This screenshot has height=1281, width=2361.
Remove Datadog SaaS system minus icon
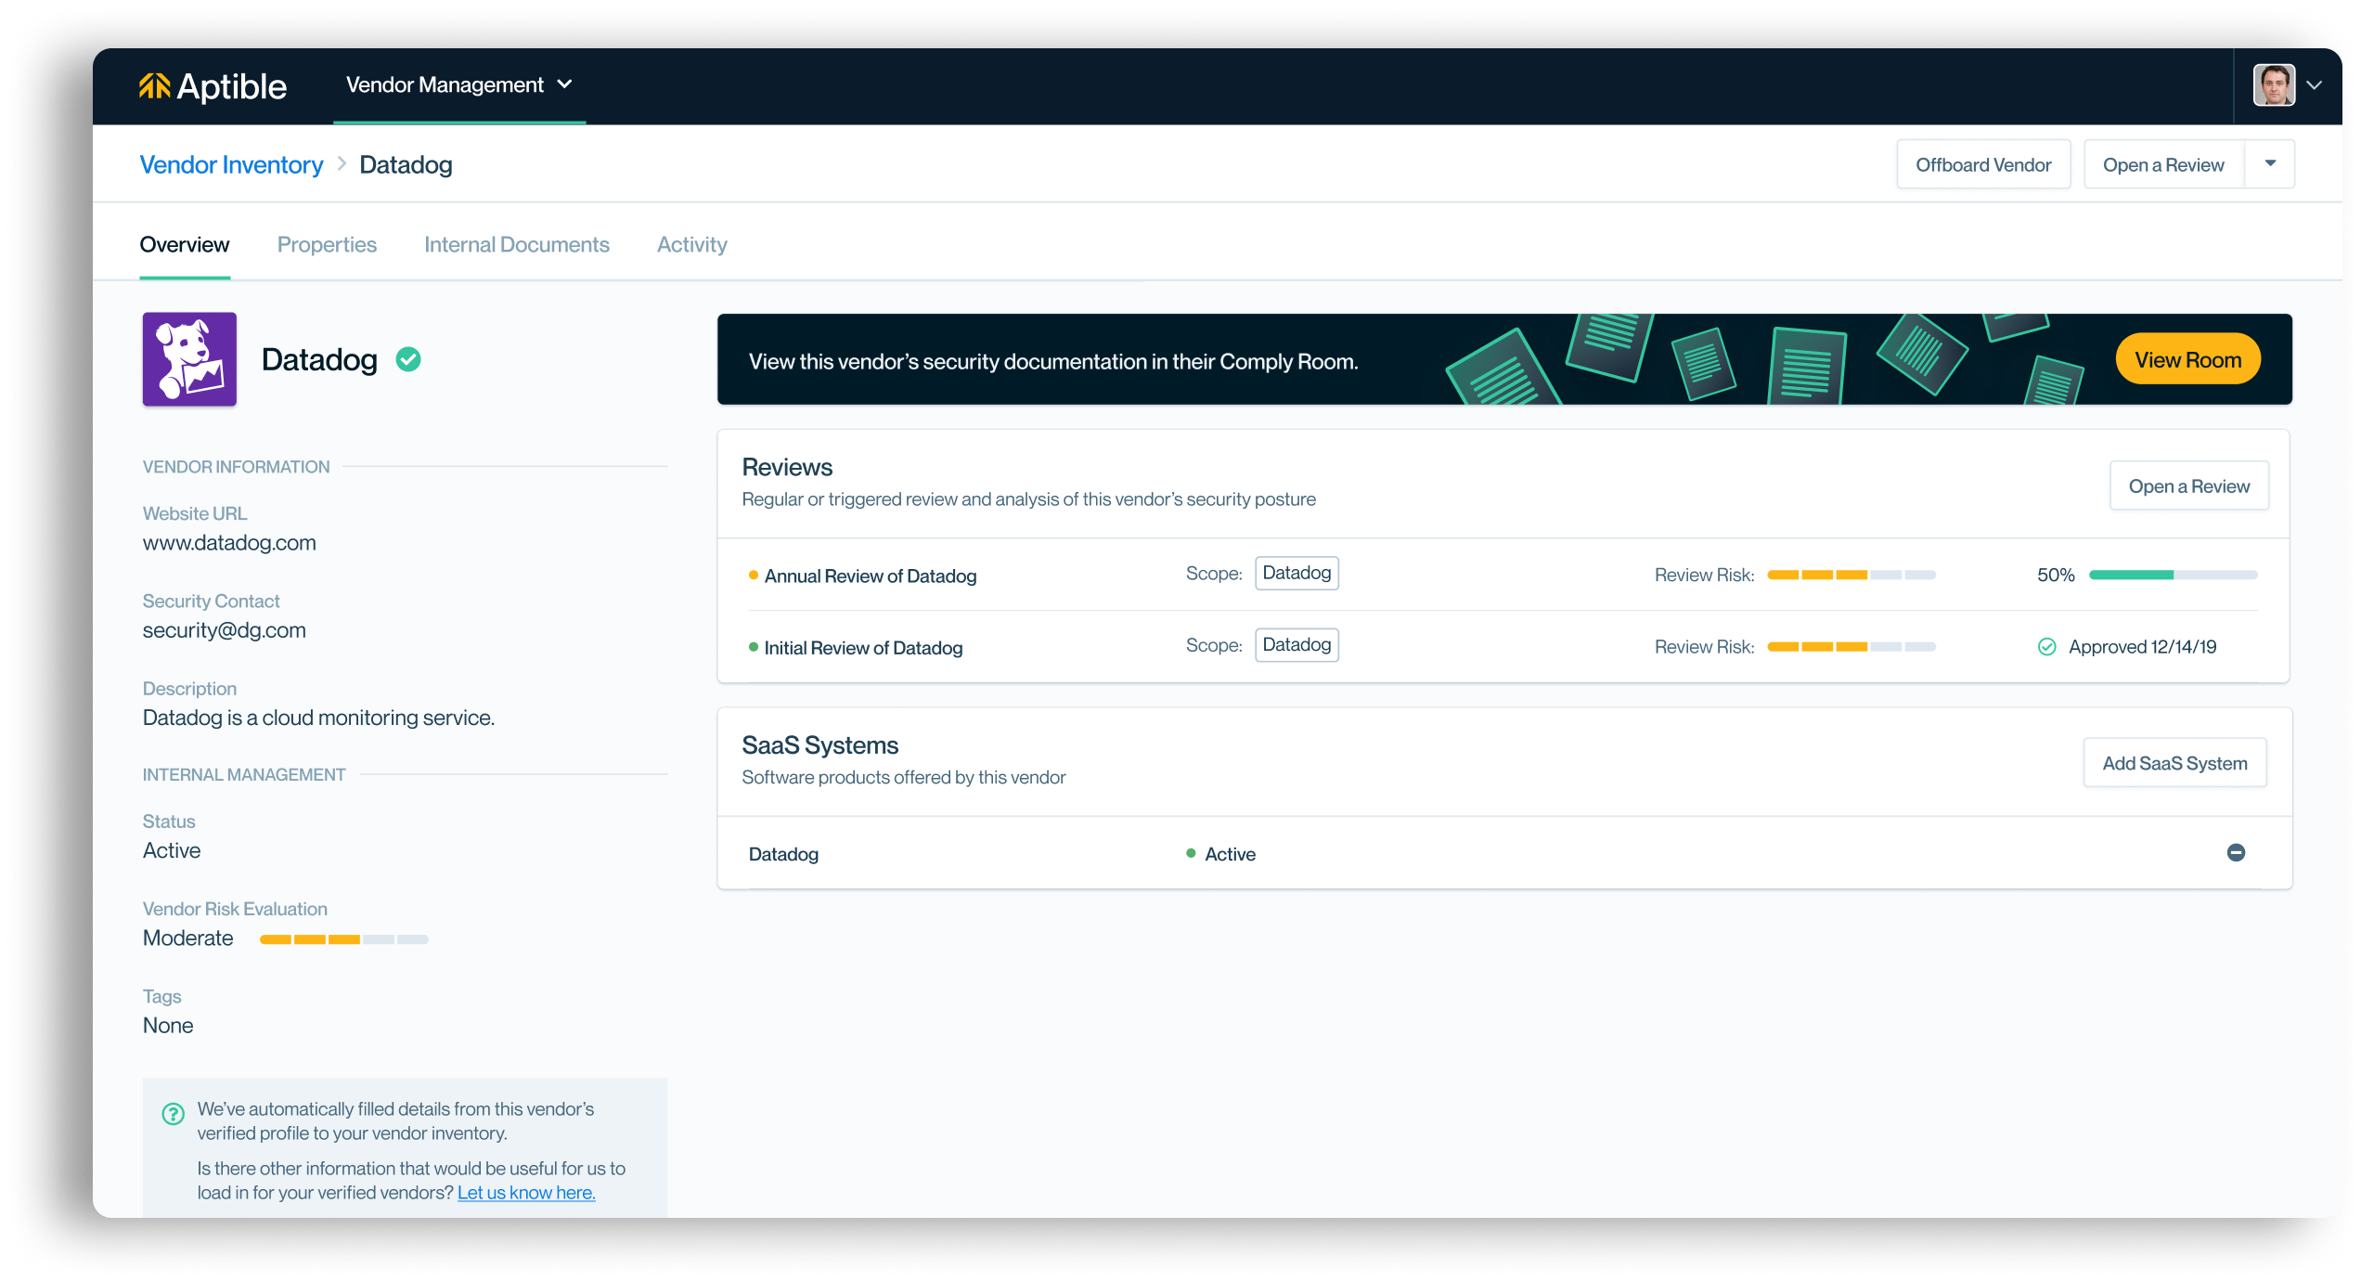[2236, 853]
